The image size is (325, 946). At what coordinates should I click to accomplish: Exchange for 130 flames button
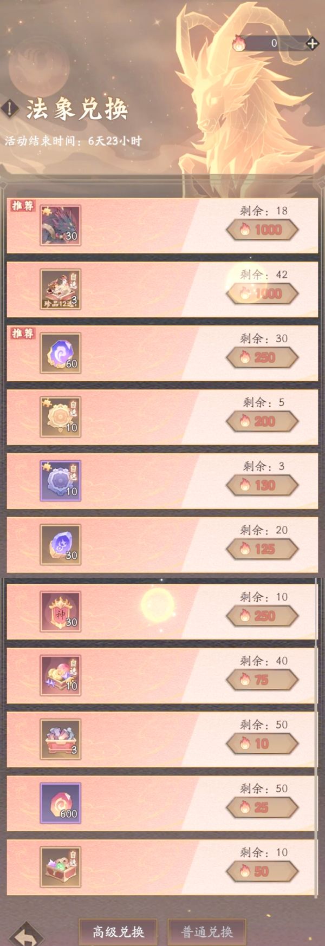tap(262, 485)
